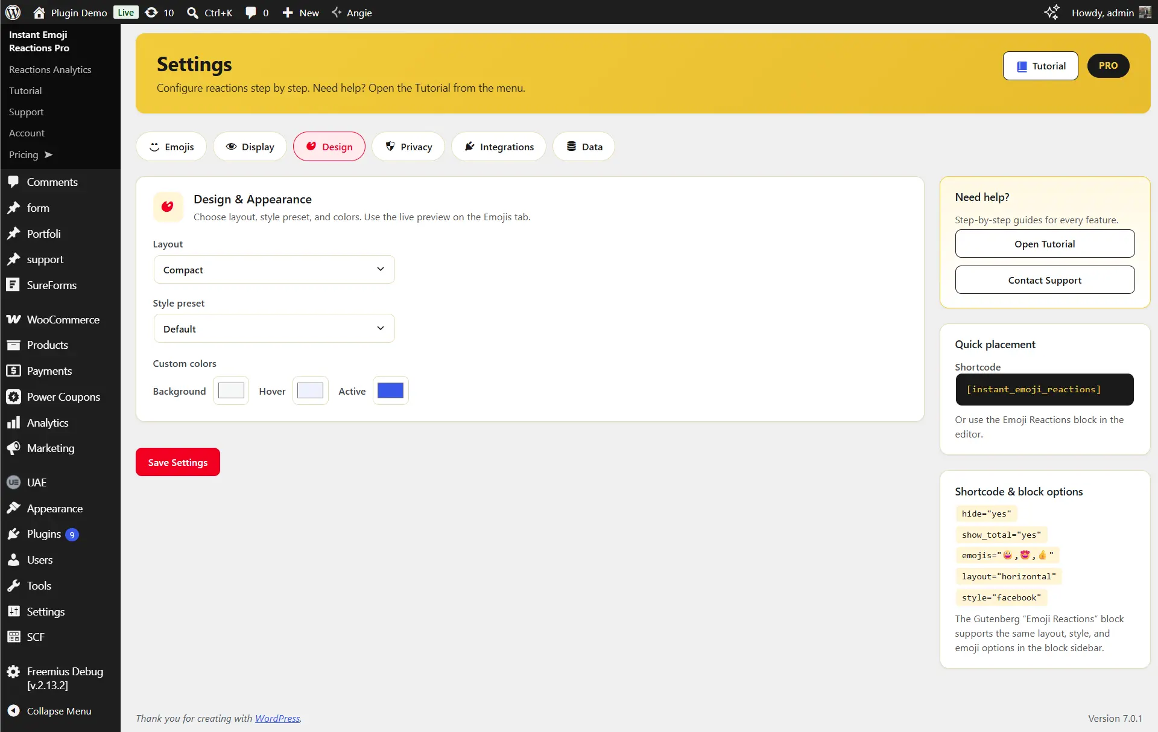Click the WordPress footer link
Image resolution: width=1158 pixels, height=732 pixels.
click(x=277, y=718)
